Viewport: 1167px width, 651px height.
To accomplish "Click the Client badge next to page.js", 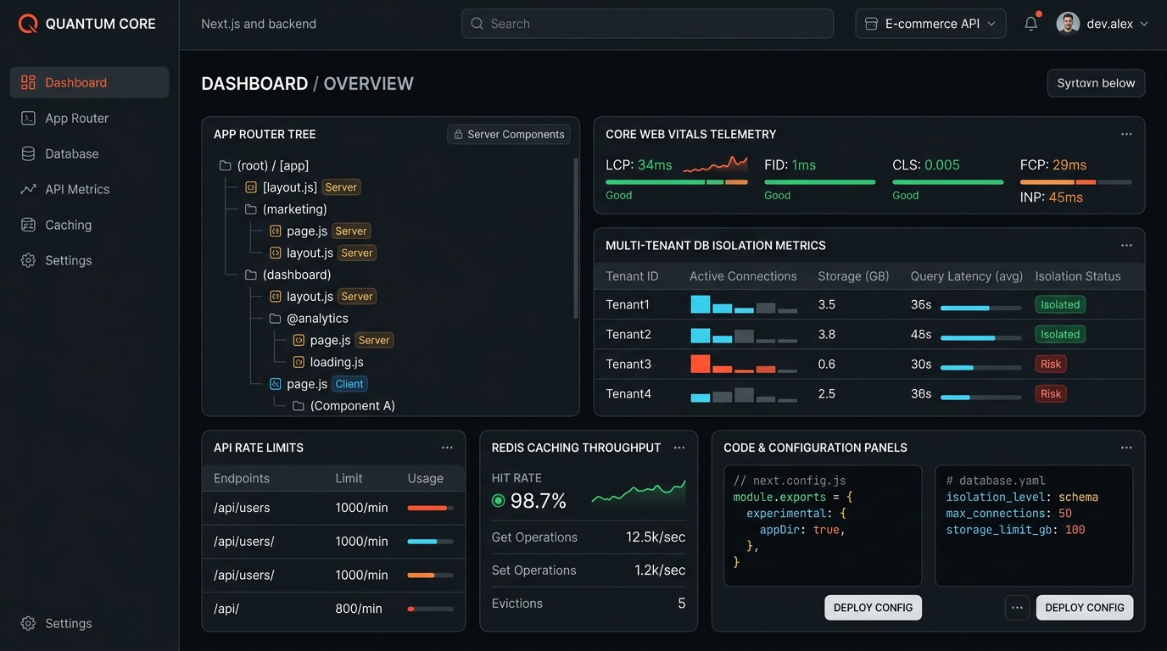I will 349,384.
